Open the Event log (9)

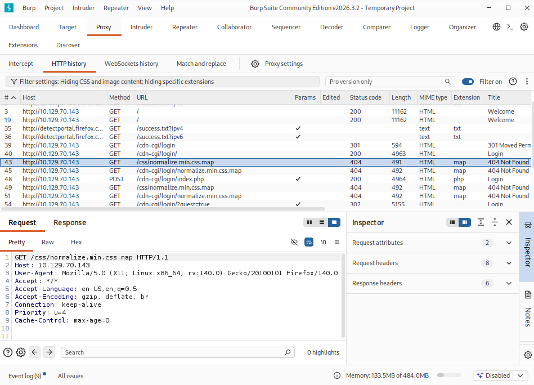point(25,376)
